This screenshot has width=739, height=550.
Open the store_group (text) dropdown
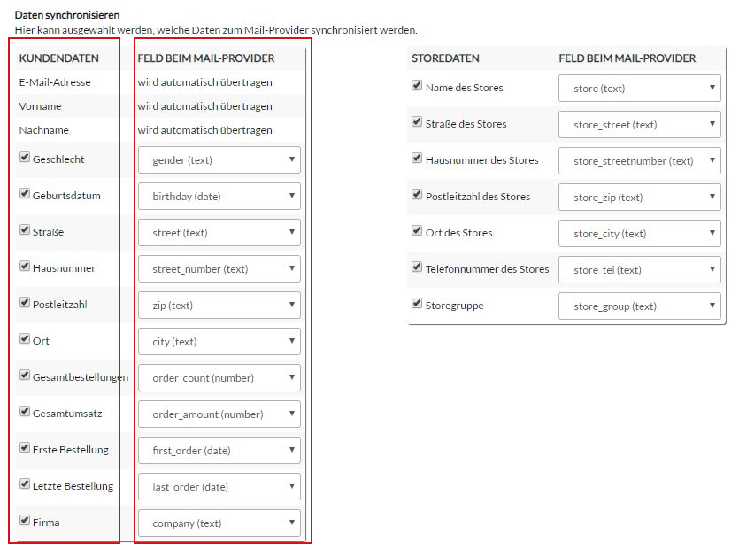640,306
